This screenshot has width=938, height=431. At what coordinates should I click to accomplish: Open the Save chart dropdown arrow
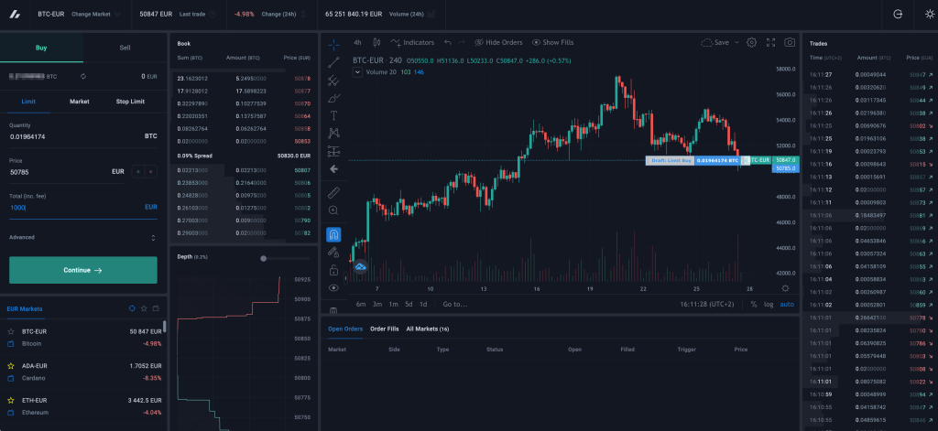click(x=735, y=42)
